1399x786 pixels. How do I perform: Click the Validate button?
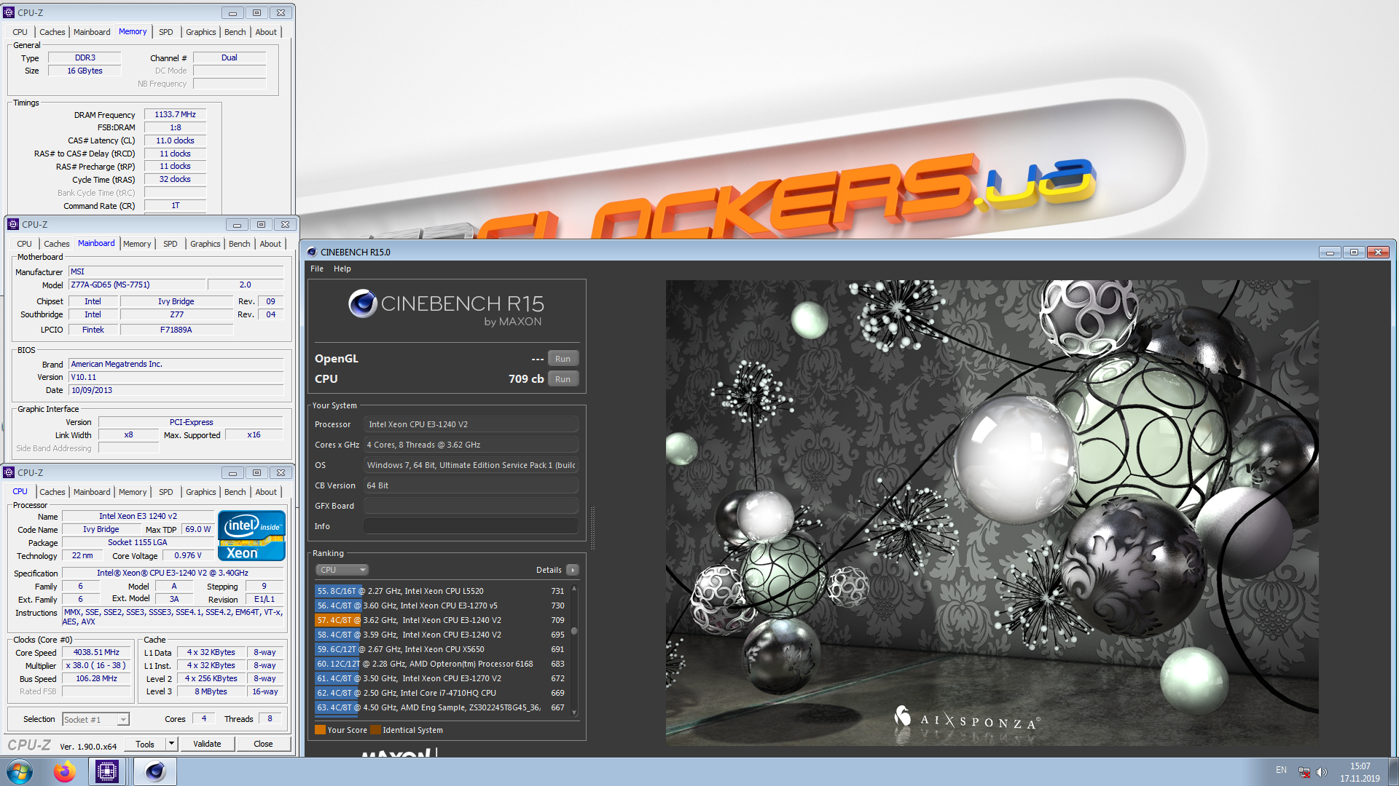207,744
